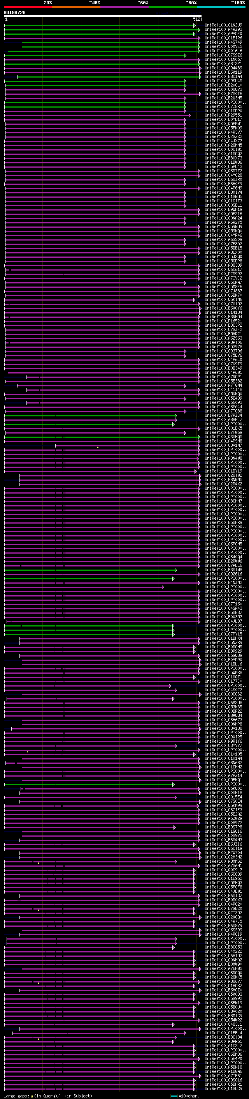Open the UniRef100_A7EHW5 hit
Image resolution: width=249 pixels, height=1099 pixels.
tap(223, 968)
